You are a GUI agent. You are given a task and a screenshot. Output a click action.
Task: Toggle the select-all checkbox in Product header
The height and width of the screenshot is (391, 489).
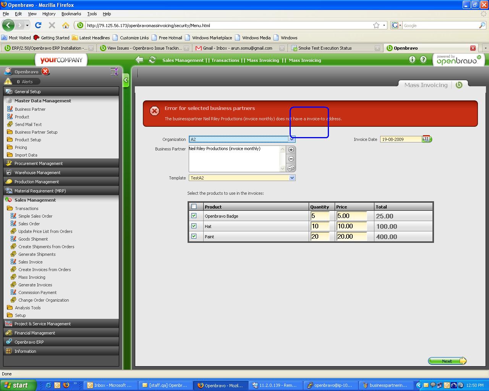pyautogui.click(x=194, y=207)
